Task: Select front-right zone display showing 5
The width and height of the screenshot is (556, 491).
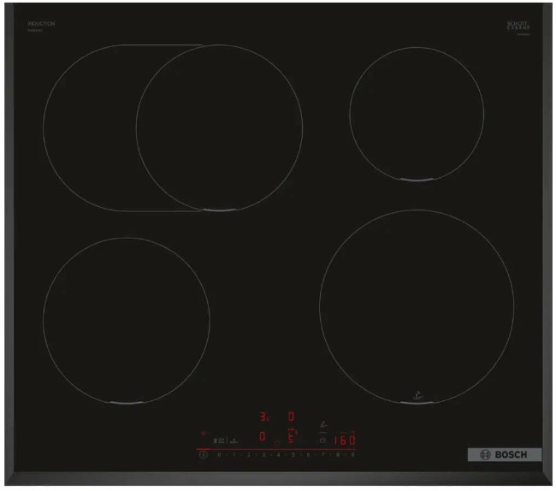Action: (291, 438)
